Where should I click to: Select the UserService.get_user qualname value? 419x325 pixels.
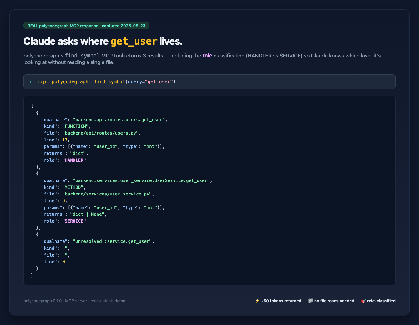click(x=141, y=180)
